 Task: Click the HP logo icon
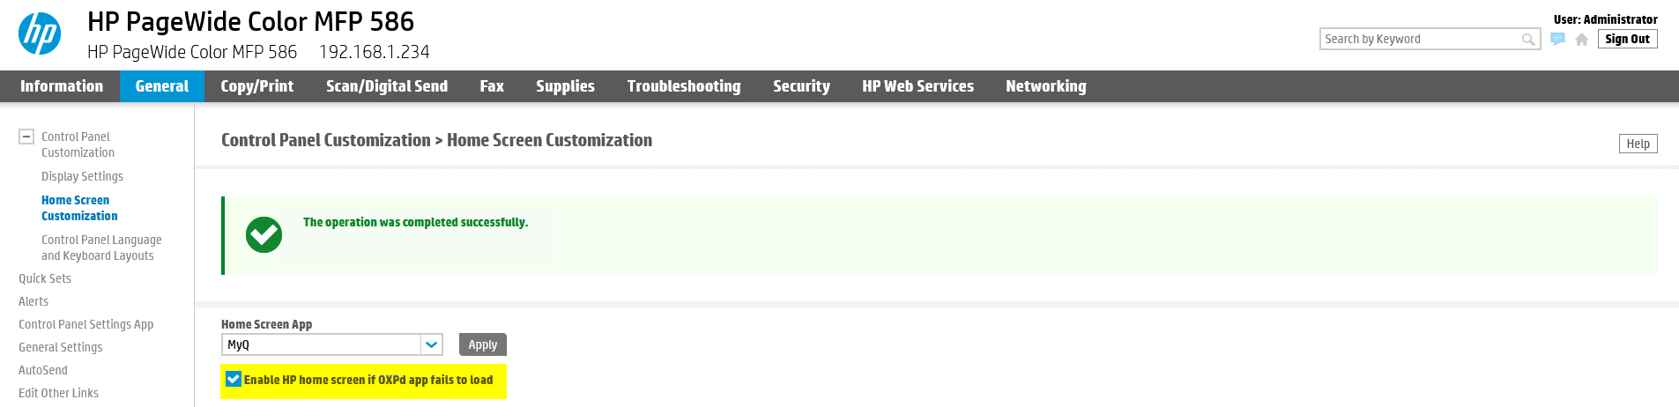(x=40, y=34)
